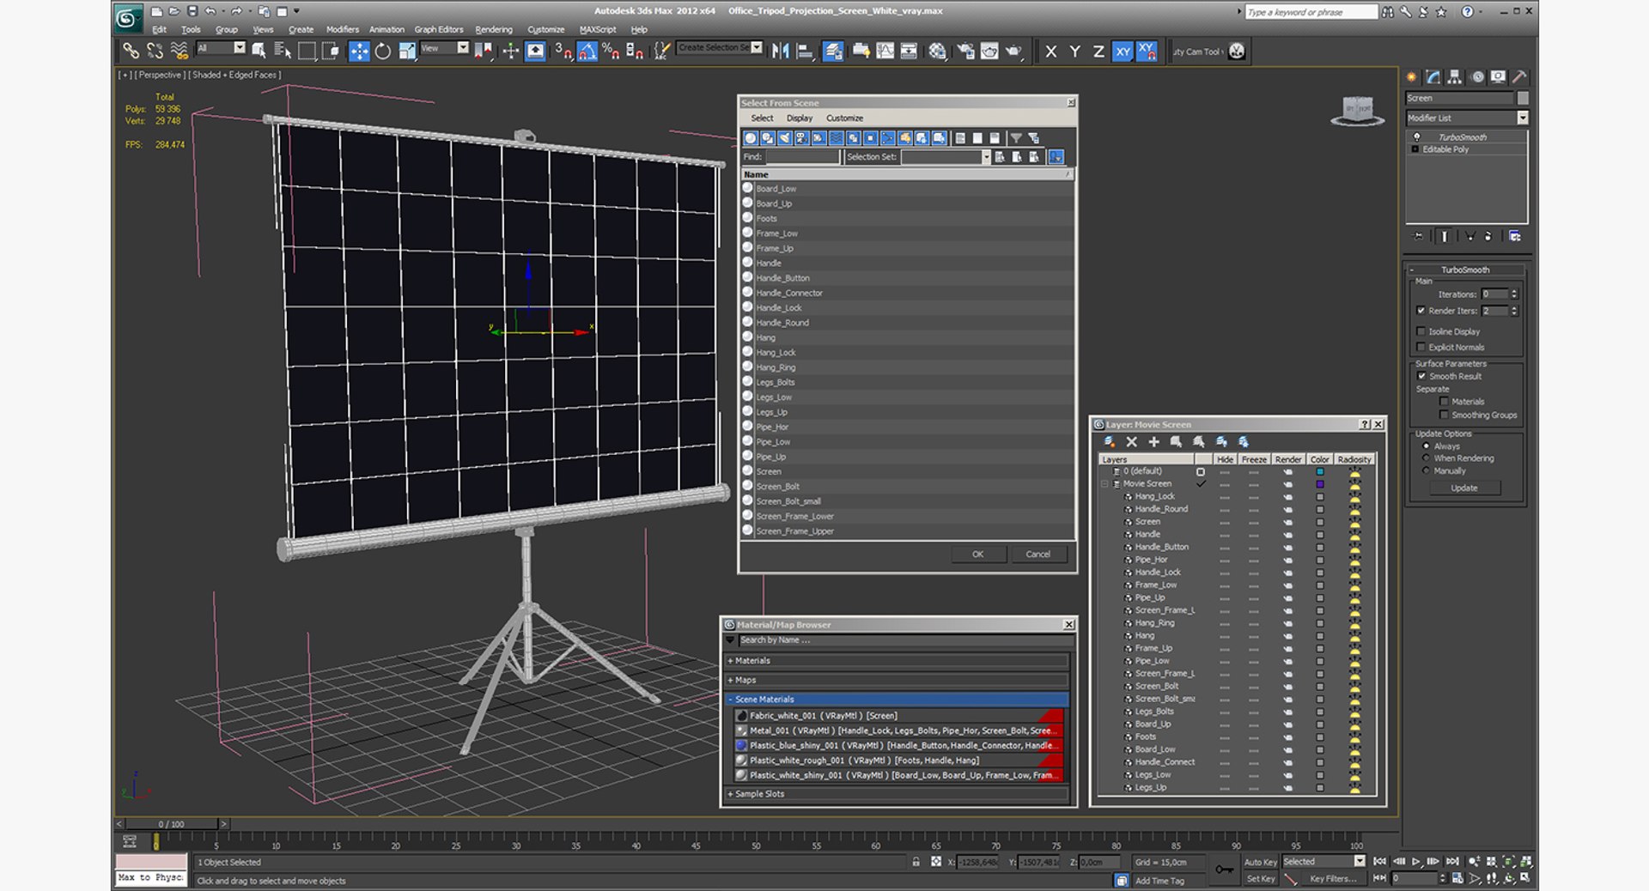The image size is (1649, 891).
Task: Click the Rotate tool icon
Action: click(x=383, y=52)
